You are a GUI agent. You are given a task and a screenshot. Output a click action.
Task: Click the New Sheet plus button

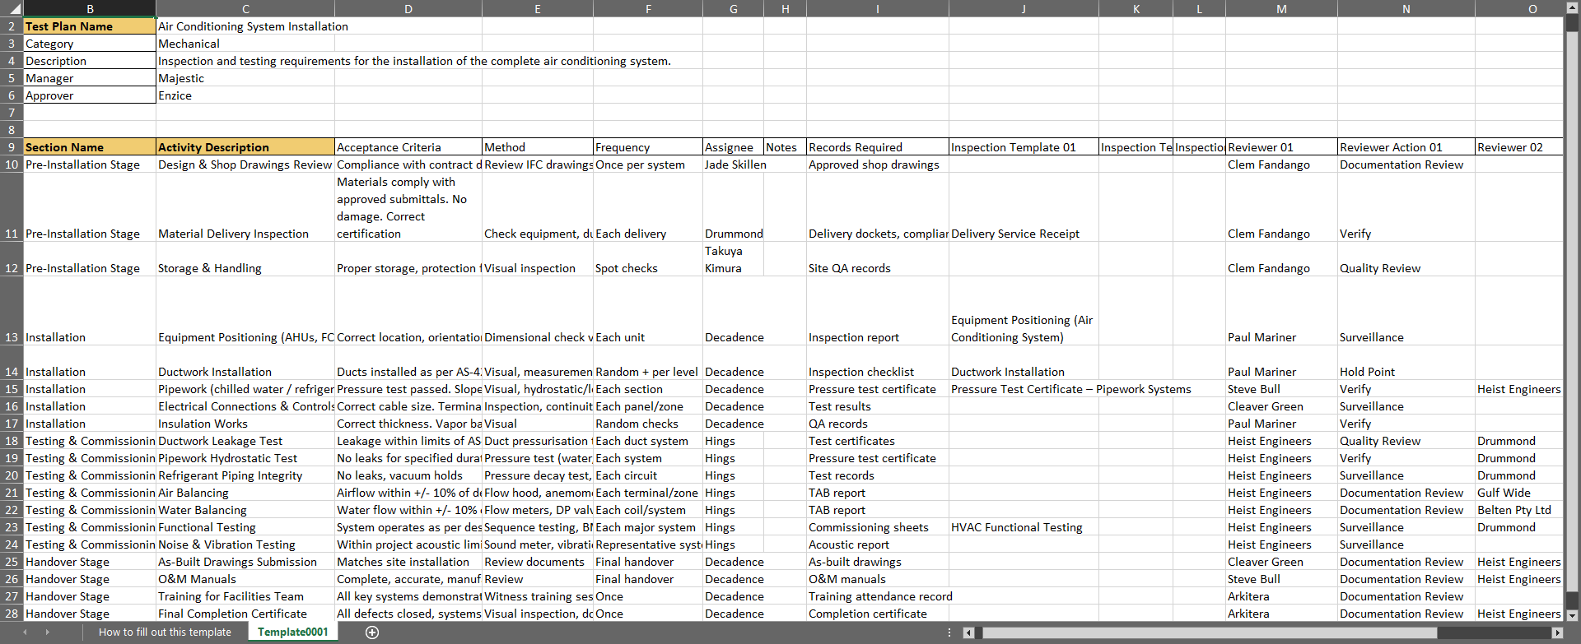pyautogui.click(x=372, y=632)
